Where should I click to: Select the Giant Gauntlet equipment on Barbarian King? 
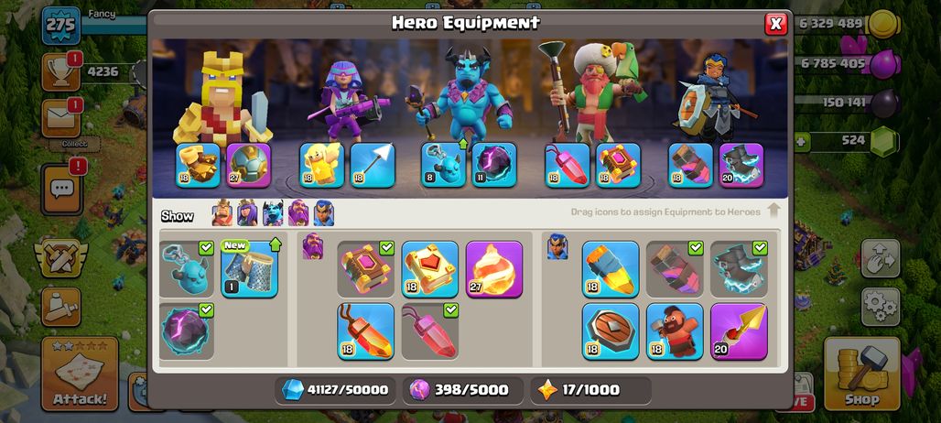(198, 165)
